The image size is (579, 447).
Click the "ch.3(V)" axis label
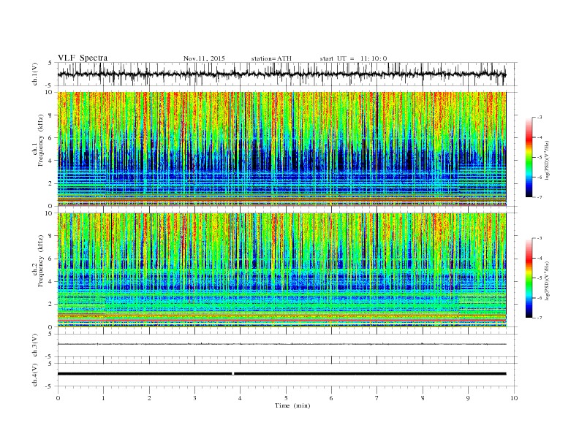click(35, 345)
